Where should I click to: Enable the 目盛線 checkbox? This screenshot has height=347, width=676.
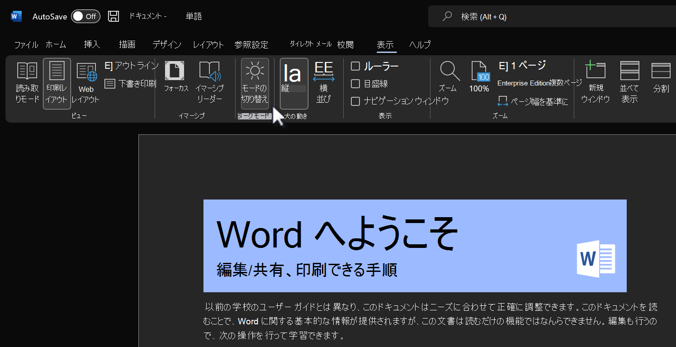(x=355, y=84)
